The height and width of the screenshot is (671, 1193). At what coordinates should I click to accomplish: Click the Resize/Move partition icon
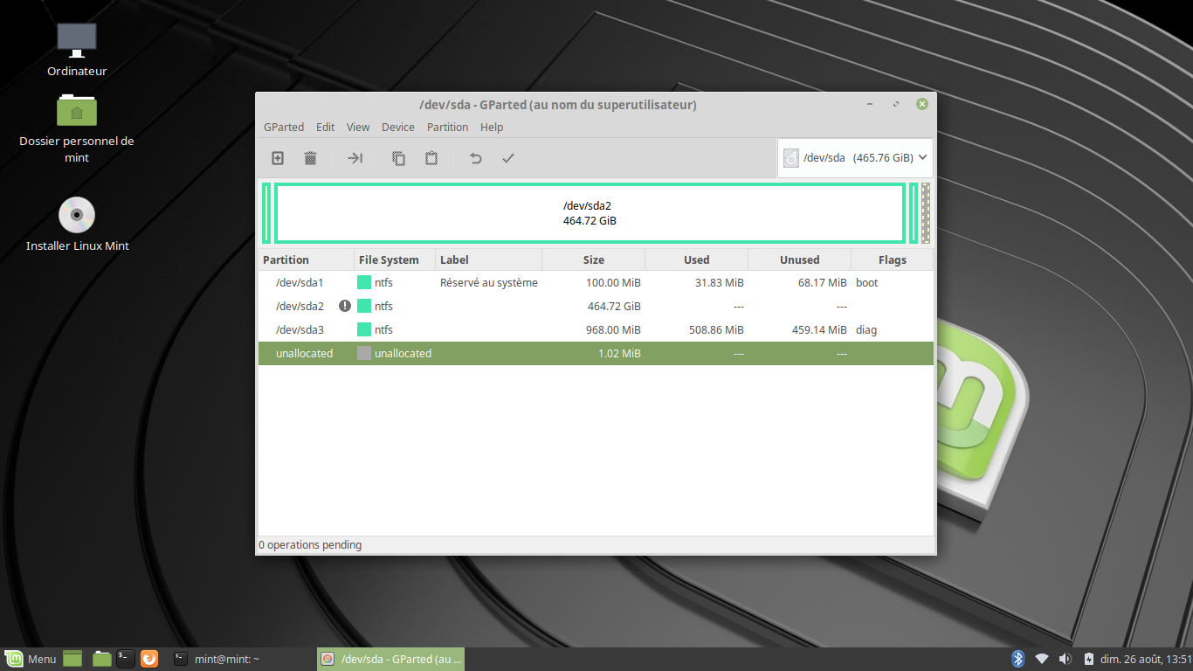[355, 158]
